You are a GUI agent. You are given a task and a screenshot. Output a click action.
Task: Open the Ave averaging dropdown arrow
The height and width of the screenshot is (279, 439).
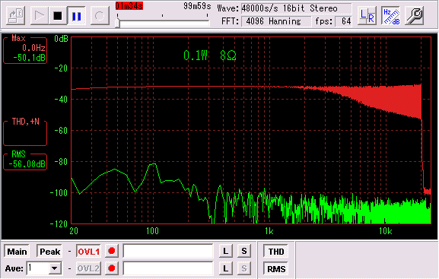55,268
